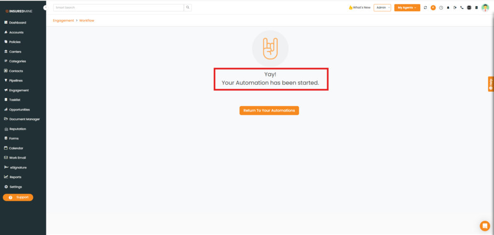
Task: Expand the Admin dropdown
Action: (382, 8)
